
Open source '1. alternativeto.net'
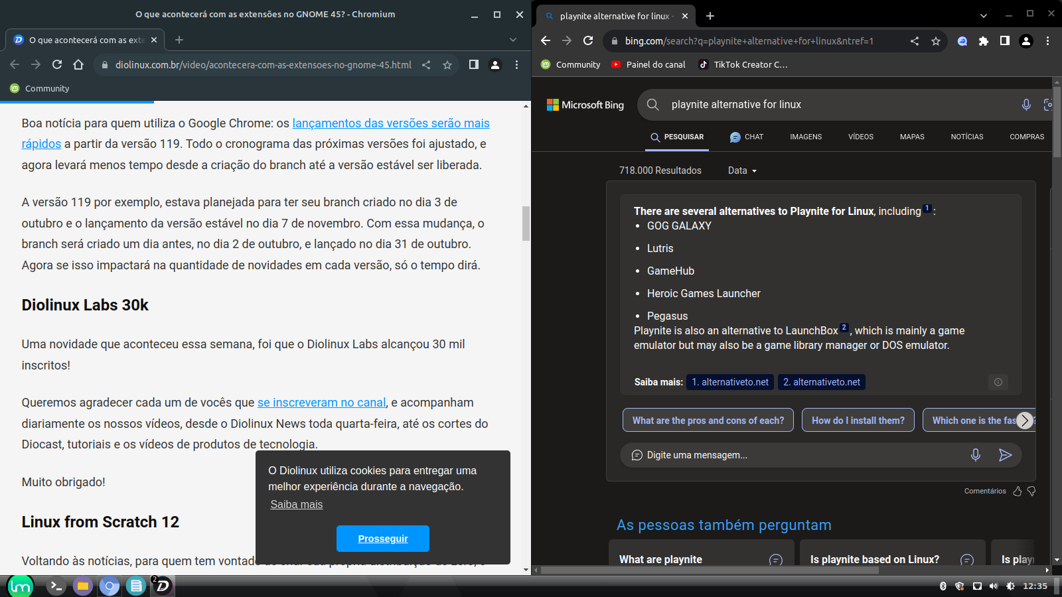730,382
